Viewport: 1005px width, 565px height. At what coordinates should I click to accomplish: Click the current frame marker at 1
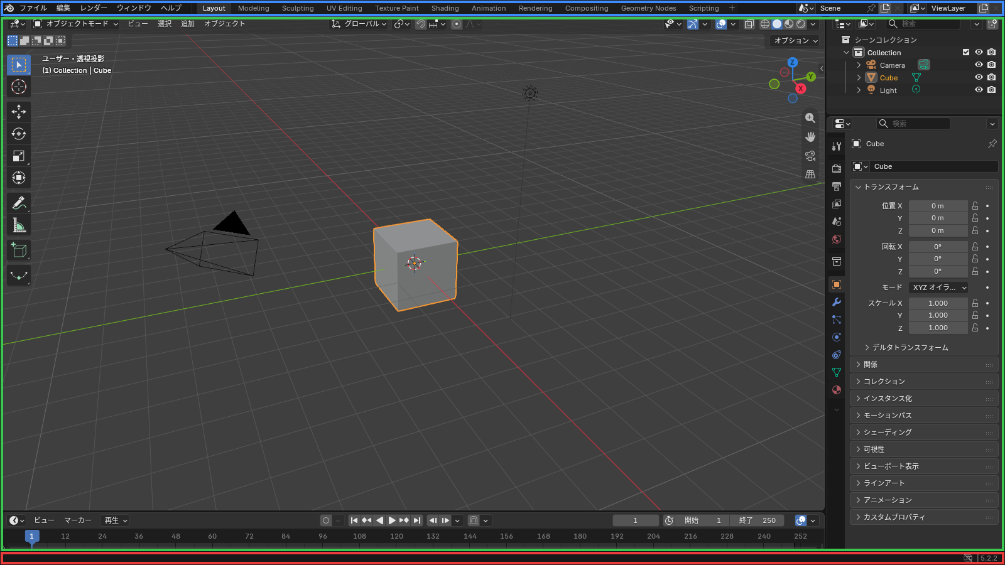click(x=32, y=536)
